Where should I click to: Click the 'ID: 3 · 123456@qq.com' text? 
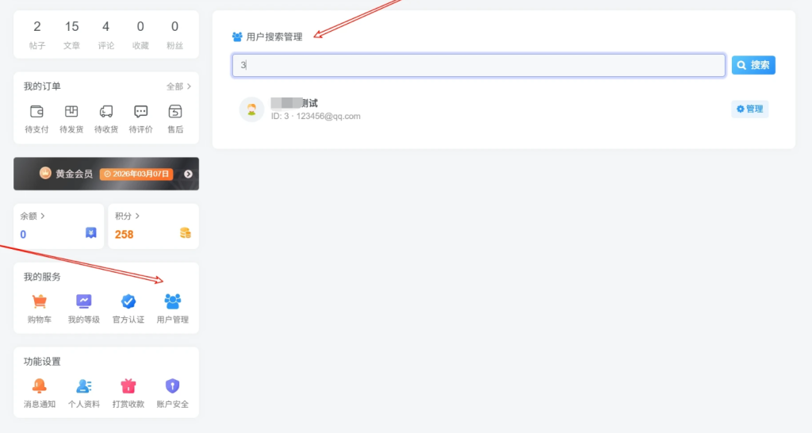point(316,117)
